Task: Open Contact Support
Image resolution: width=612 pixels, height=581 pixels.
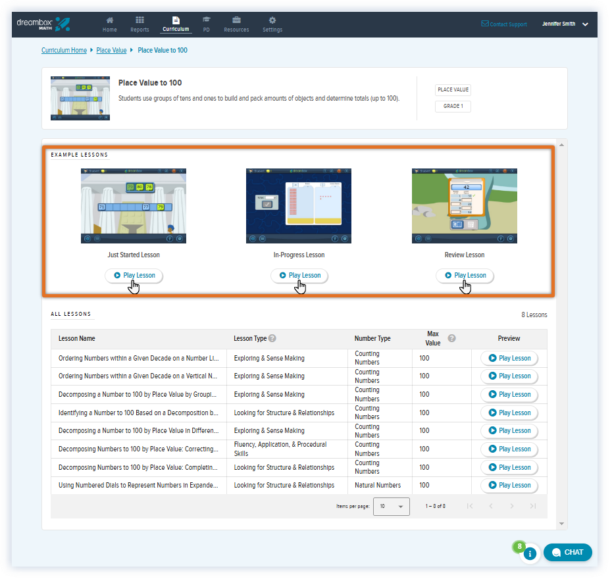Action: pos(504,24)
